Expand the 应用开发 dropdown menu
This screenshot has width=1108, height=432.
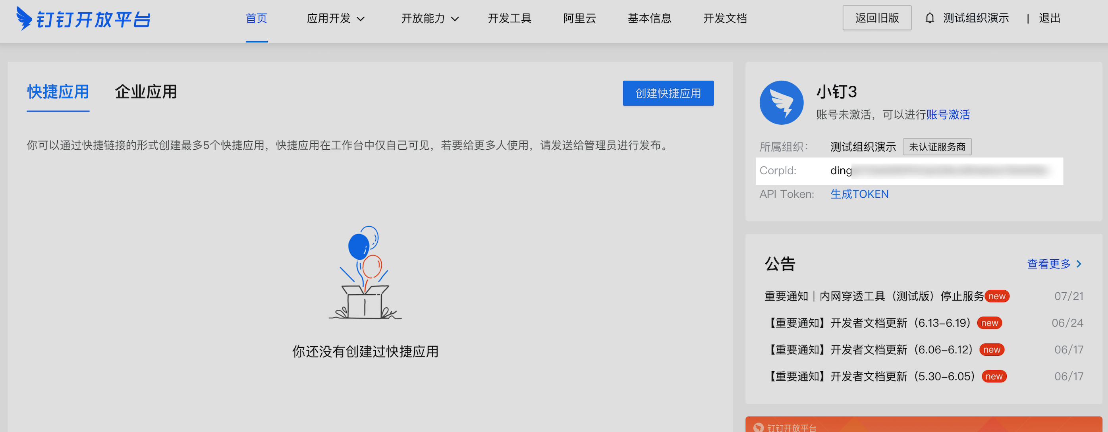(336, 19)
